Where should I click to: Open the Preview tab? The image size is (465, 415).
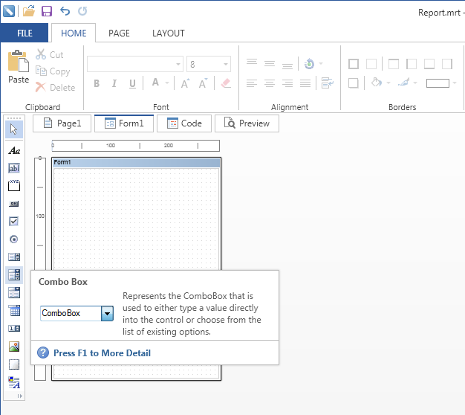[247, 123]
